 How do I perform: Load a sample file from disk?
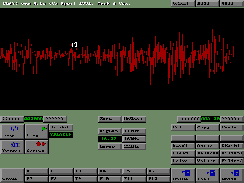(x=207, y=175)
